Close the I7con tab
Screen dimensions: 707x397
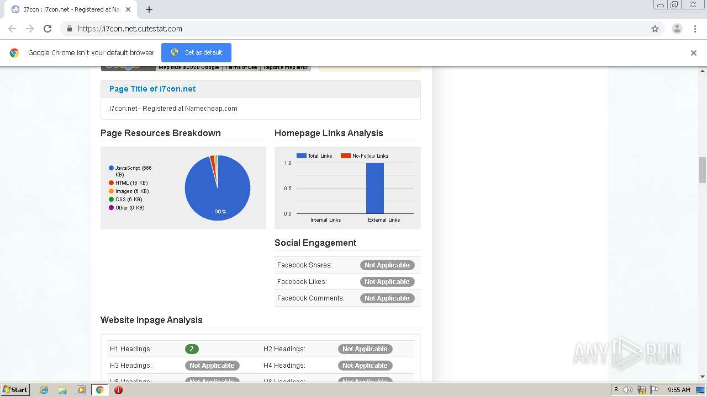point(128,9)
